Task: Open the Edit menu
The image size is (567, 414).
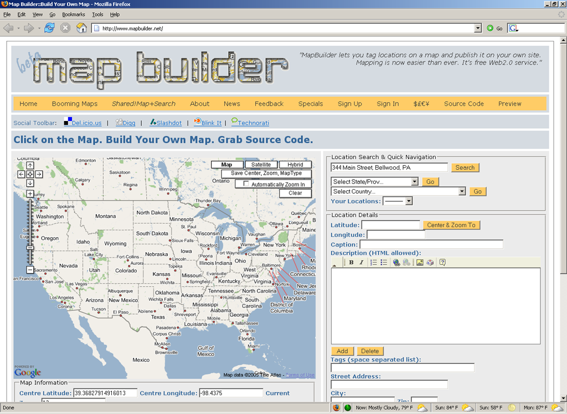Action: click(x=22, y=14)
